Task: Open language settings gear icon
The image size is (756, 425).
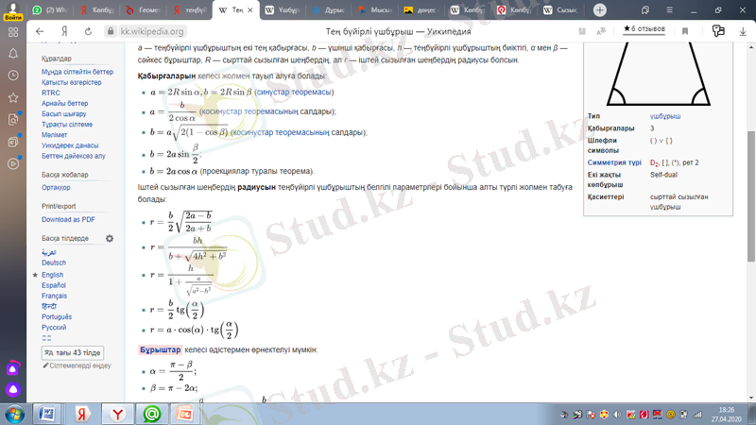Action: 110,239
